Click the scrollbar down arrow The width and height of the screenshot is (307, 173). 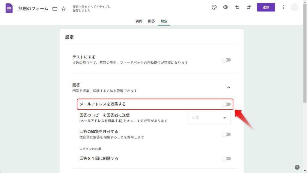[305, 171]
